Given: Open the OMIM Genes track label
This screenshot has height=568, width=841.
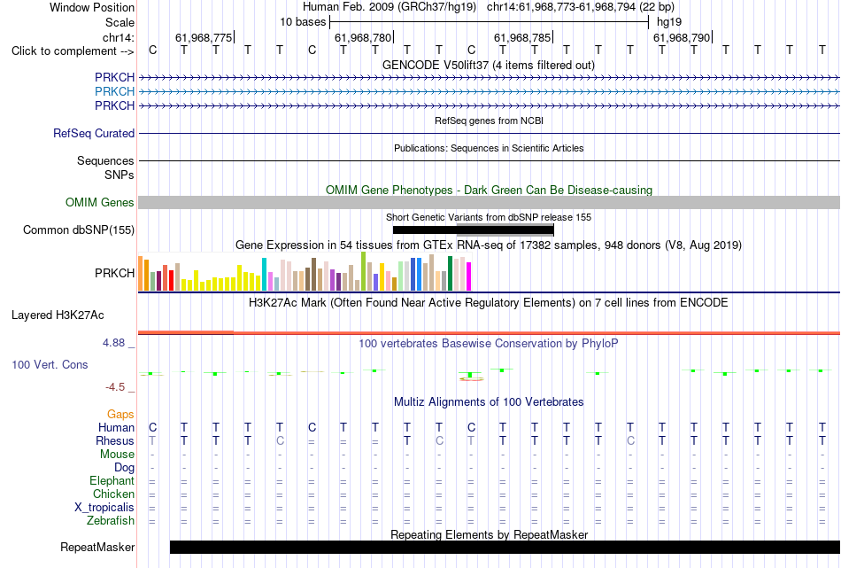Looking at the screenshot, I should click(99, 202).
